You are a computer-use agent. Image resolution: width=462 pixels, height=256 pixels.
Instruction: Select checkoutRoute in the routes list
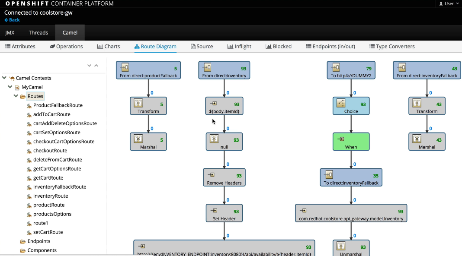pos(50,151)
